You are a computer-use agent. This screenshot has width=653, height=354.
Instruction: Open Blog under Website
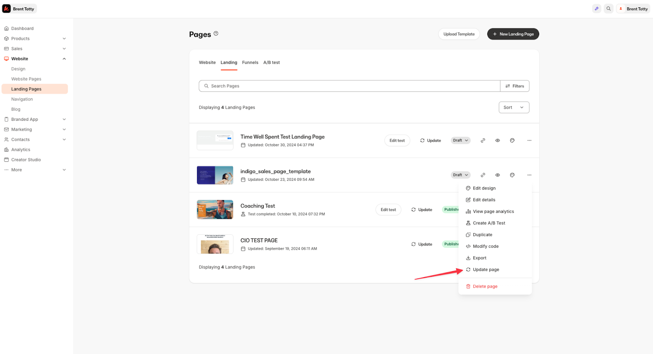coord(16,109)
